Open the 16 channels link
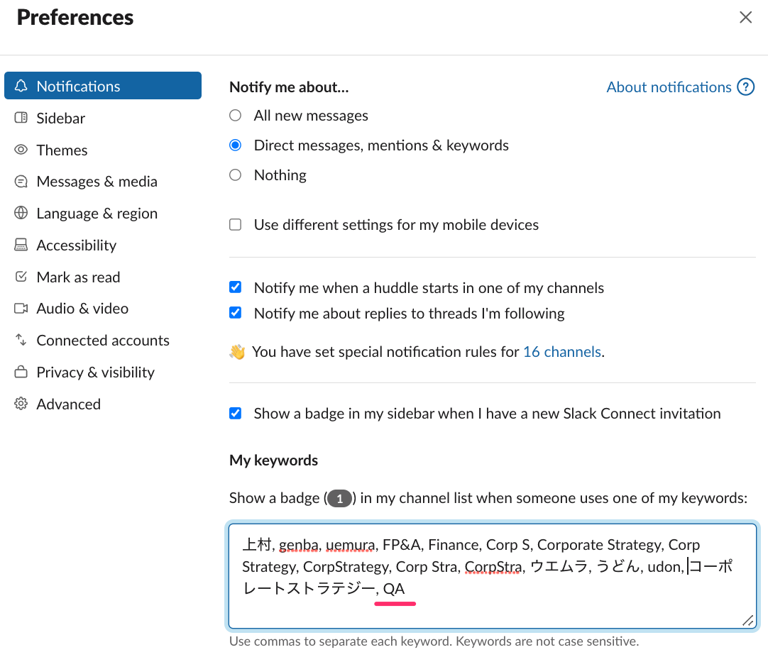 [x=561, y=352]
